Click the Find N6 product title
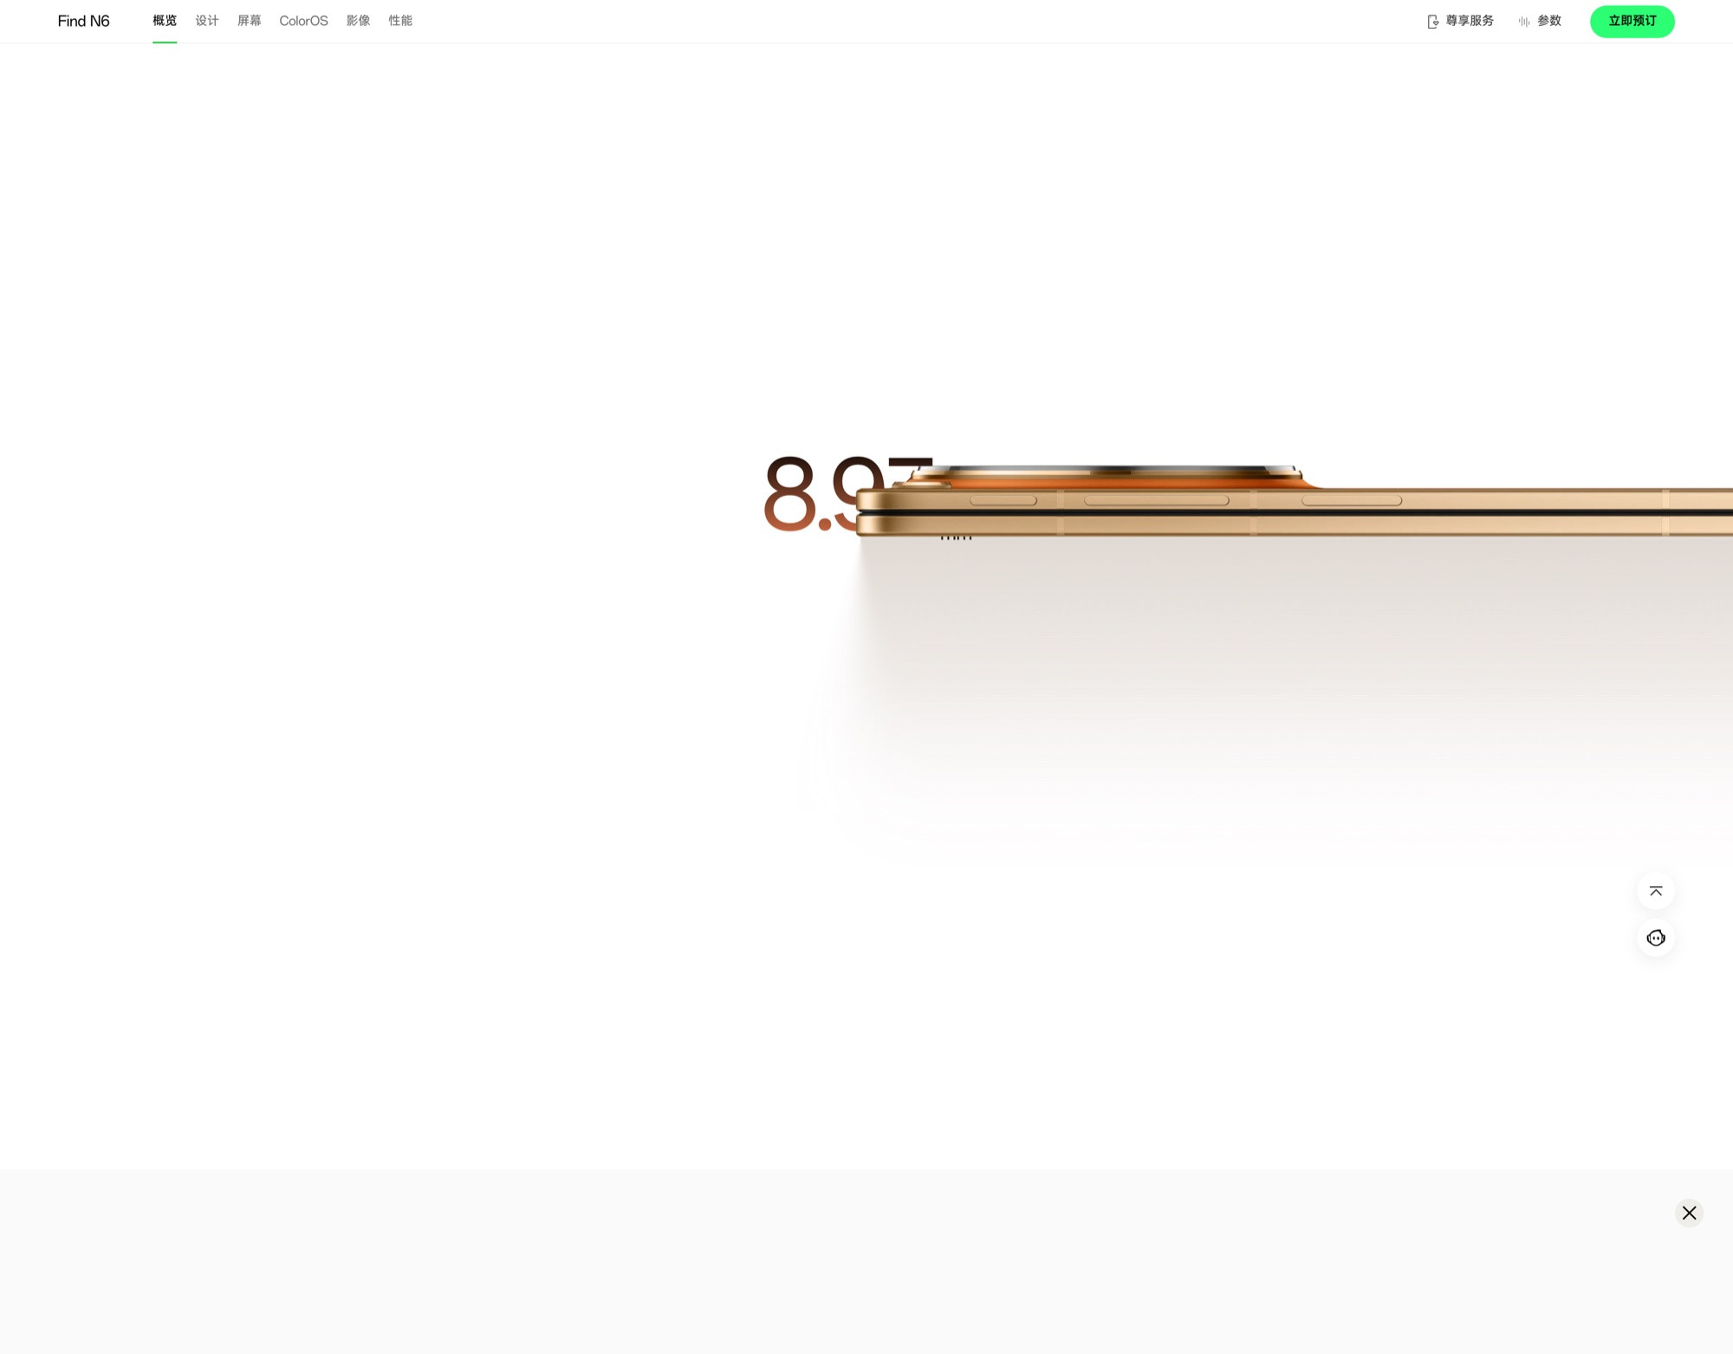Viewport: 1733px width, 1354px height. coord(83,21)
